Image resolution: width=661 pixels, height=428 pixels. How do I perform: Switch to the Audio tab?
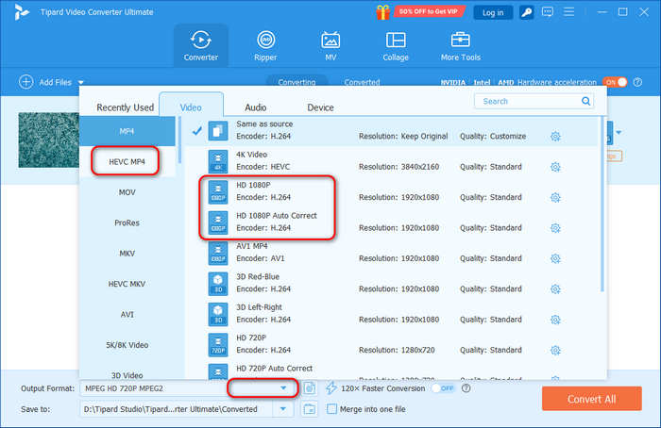[256, 107]
